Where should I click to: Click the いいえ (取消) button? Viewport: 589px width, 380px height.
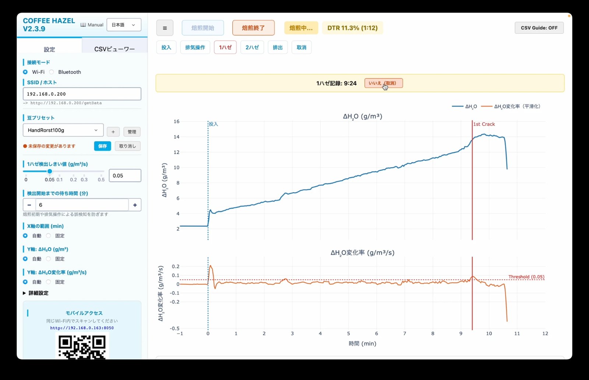coord(384,83)
